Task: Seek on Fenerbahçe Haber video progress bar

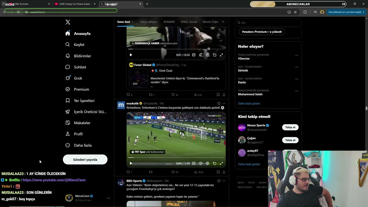Action: tap(176, 49)
